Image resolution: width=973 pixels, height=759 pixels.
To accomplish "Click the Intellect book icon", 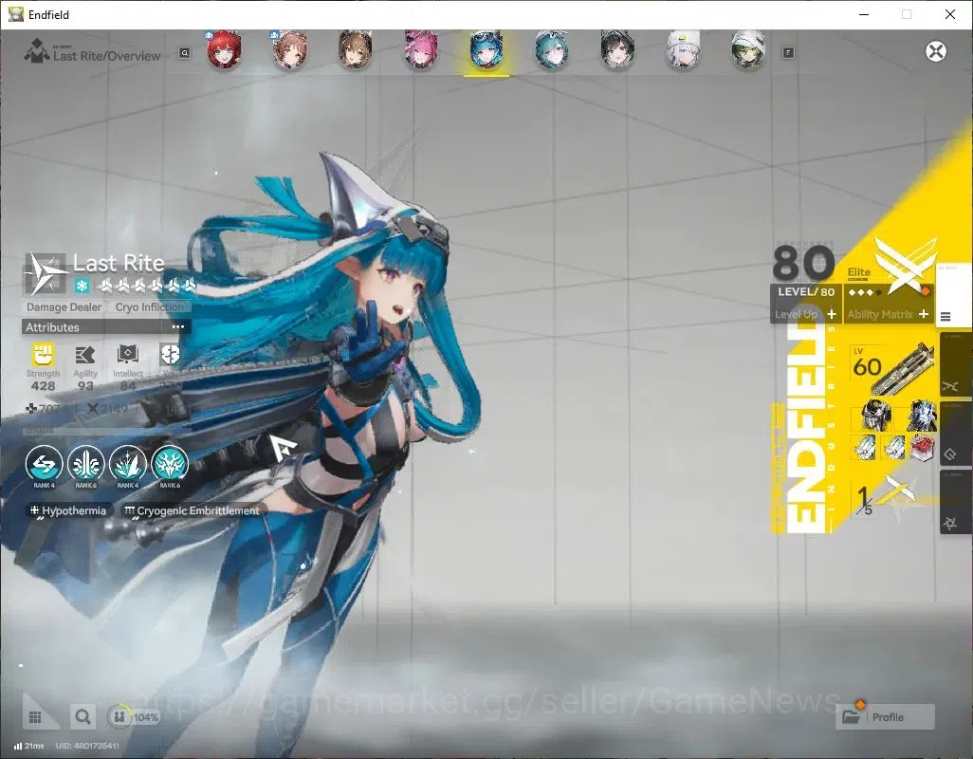I will coord(127,355).
